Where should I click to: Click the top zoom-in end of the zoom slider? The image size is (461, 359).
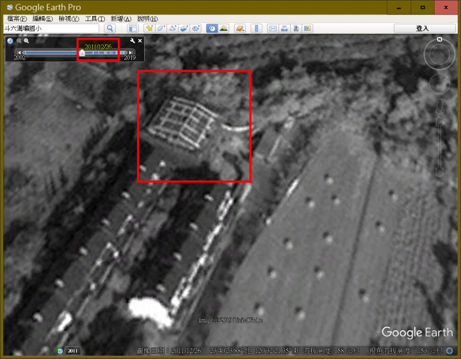[439, 122]
